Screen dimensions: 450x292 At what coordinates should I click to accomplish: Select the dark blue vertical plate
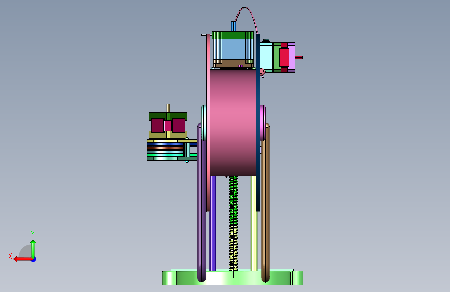(258, 123)
